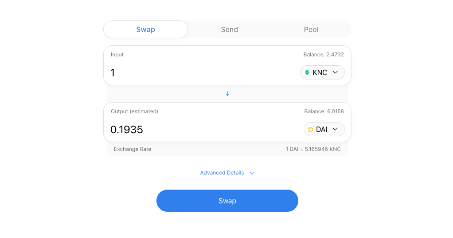Switch to the Pool tab

311,30
